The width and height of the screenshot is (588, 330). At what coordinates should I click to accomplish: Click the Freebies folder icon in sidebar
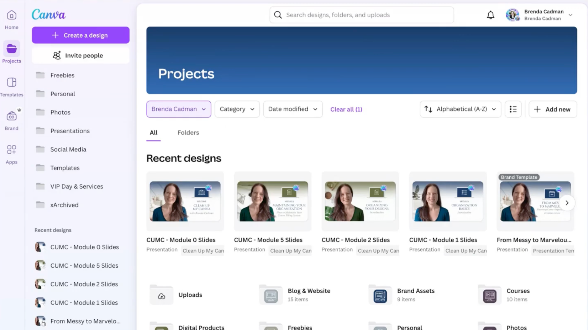(40, 75)
